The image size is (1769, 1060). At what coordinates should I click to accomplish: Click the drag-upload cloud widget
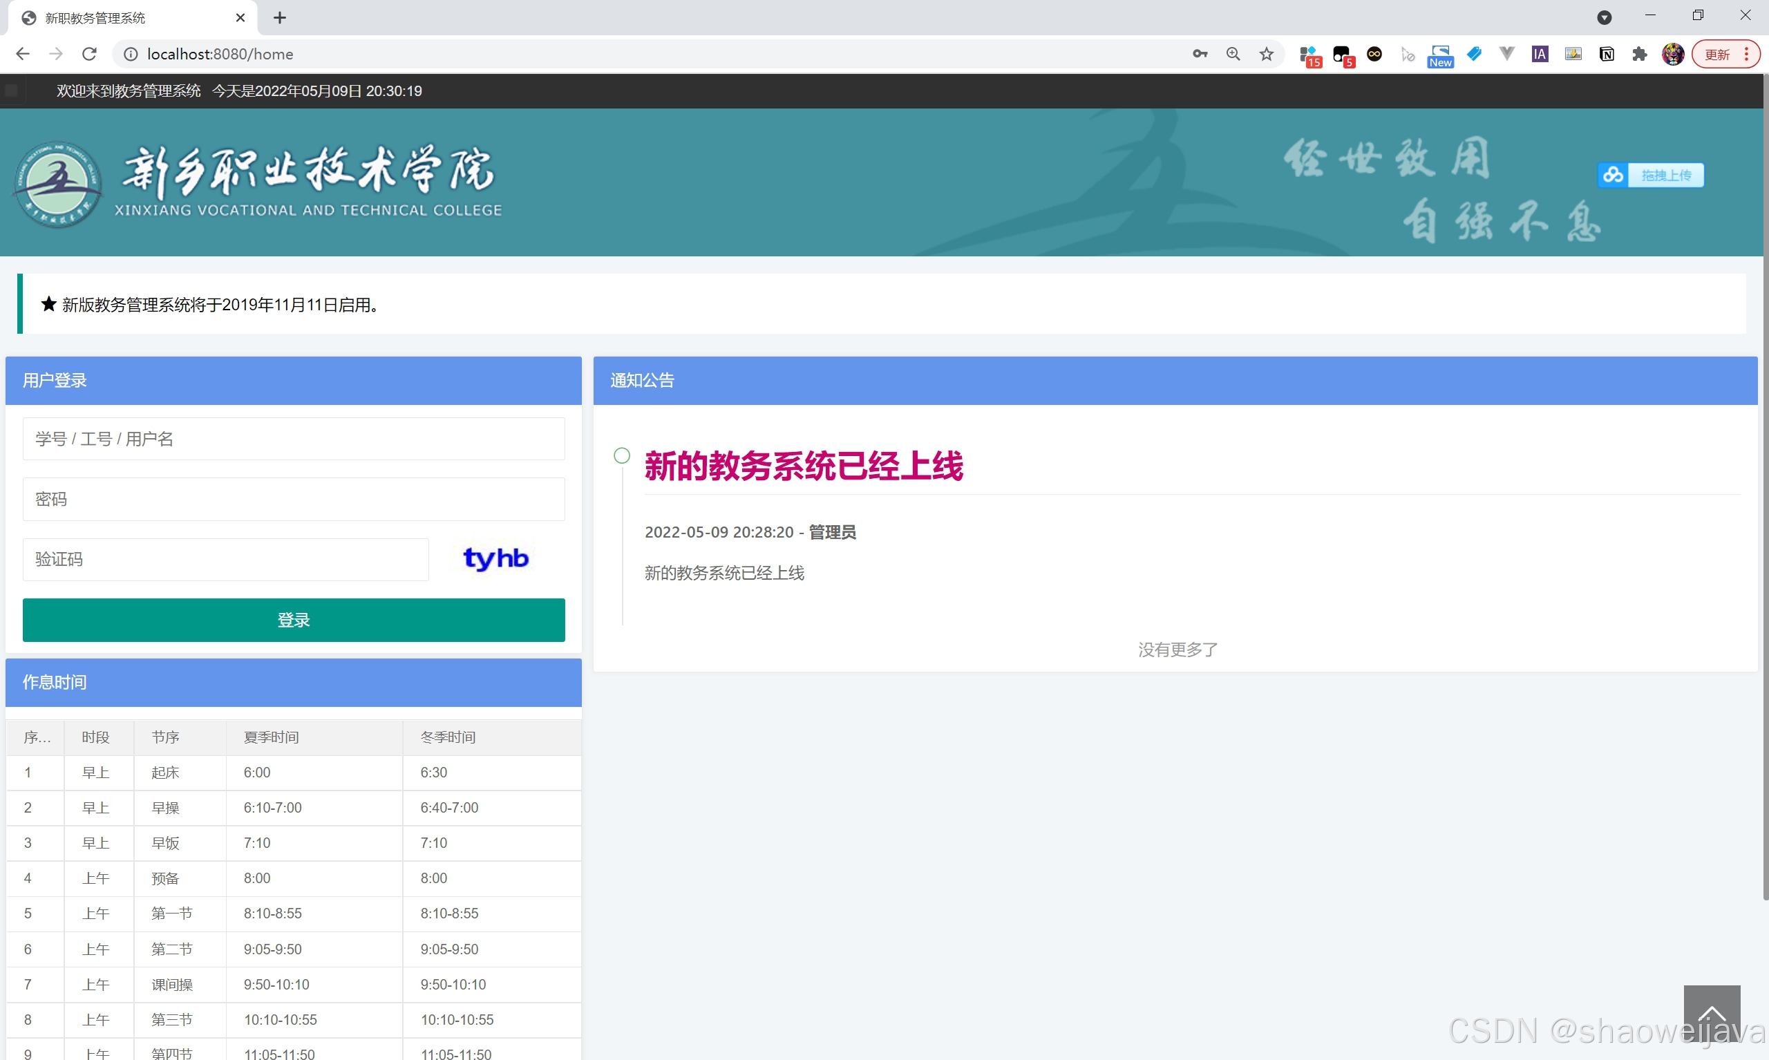[x=1649, y=175]
